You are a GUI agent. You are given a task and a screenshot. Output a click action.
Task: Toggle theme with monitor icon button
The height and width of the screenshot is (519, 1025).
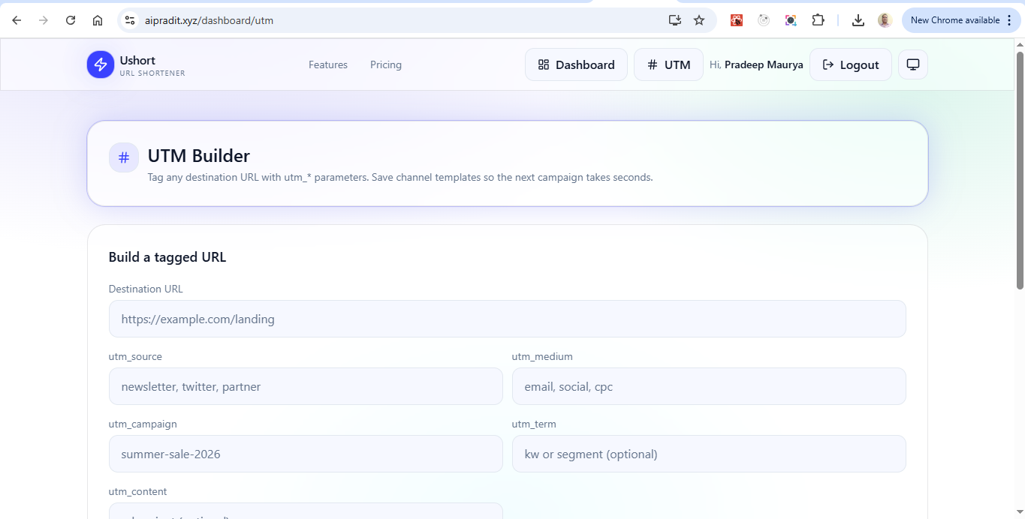pos(913,64)
